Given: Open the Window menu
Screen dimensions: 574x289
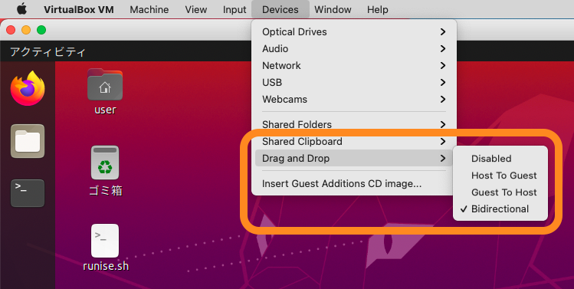Looking at the screenshot, I should coord(333,9).
